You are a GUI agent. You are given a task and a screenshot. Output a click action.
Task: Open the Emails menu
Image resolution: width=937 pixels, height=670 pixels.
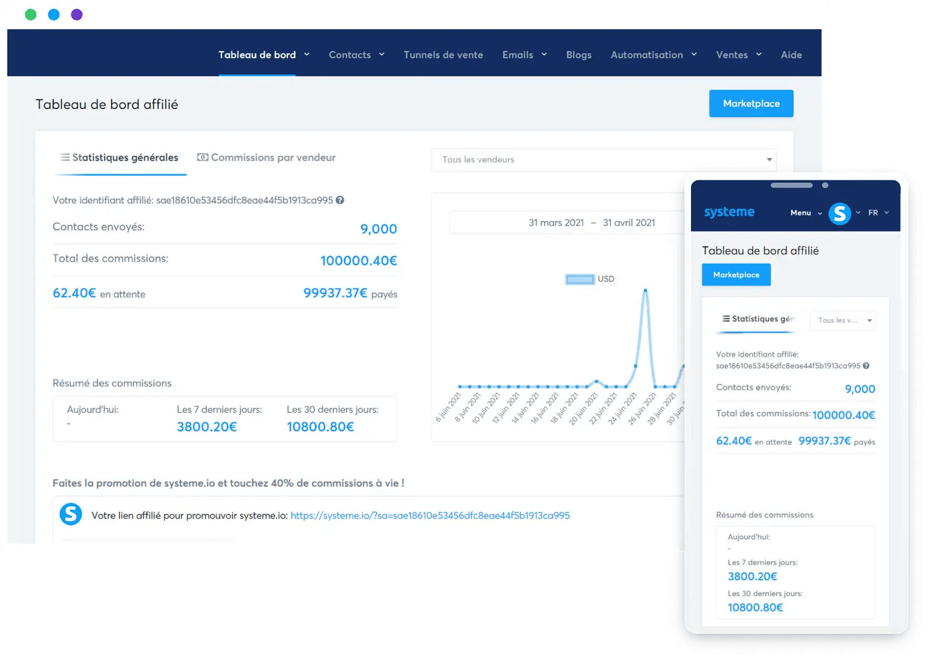518,55
